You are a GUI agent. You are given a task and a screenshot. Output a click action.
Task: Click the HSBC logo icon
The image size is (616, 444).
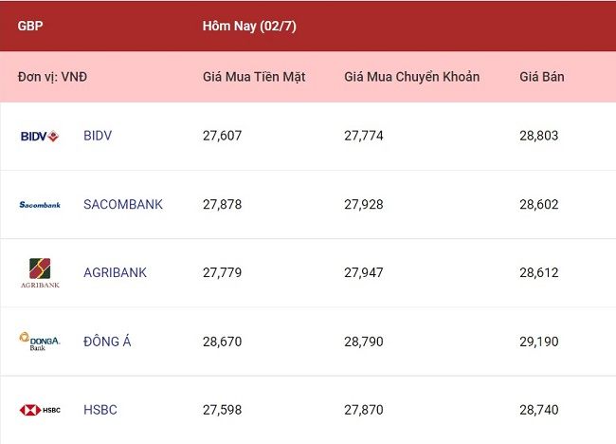pyautogui.click(x=40, y=410)
